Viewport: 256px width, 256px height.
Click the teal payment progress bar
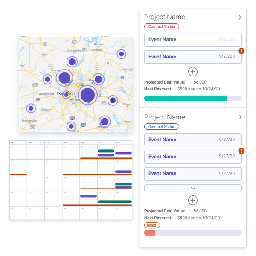tap(186, 99)
